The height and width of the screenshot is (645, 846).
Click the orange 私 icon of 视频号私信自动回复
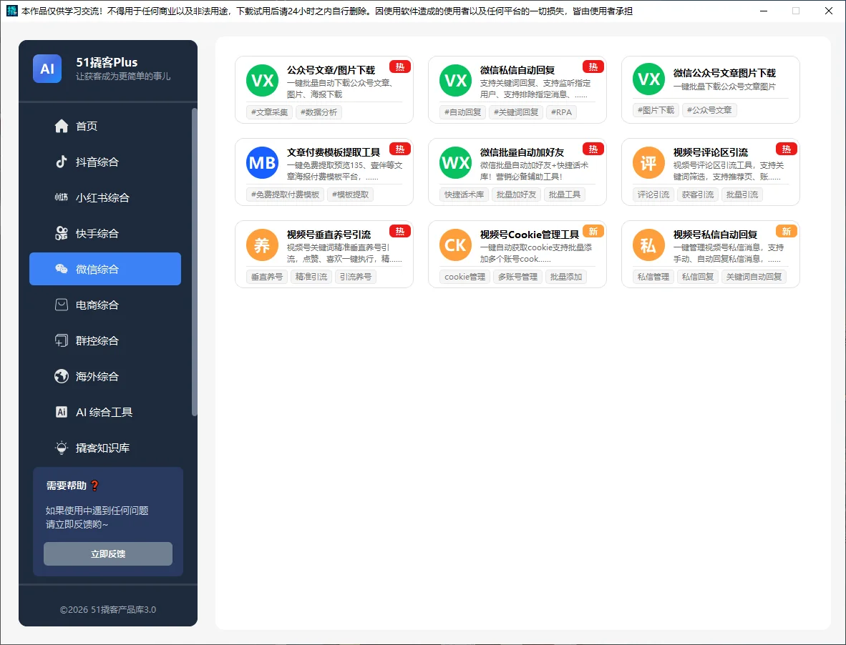[648, 245]
